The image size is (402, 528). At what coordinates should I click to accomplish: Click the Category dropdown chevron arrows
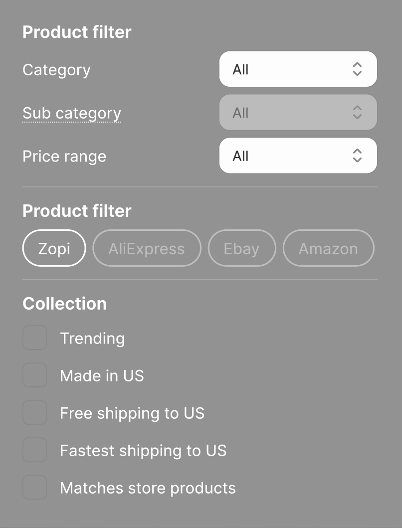(x=357, y=69)
